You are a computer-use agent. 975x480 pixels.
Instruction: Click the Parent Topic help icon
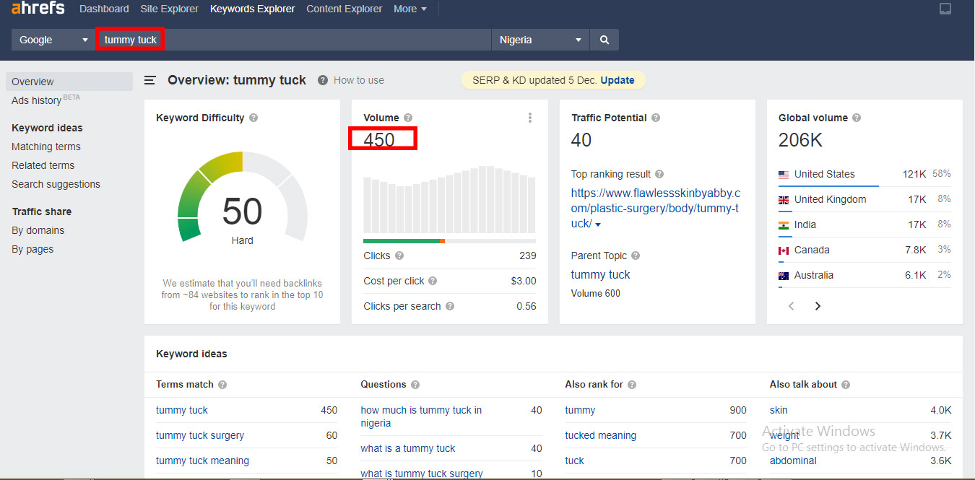pos(635,256)
